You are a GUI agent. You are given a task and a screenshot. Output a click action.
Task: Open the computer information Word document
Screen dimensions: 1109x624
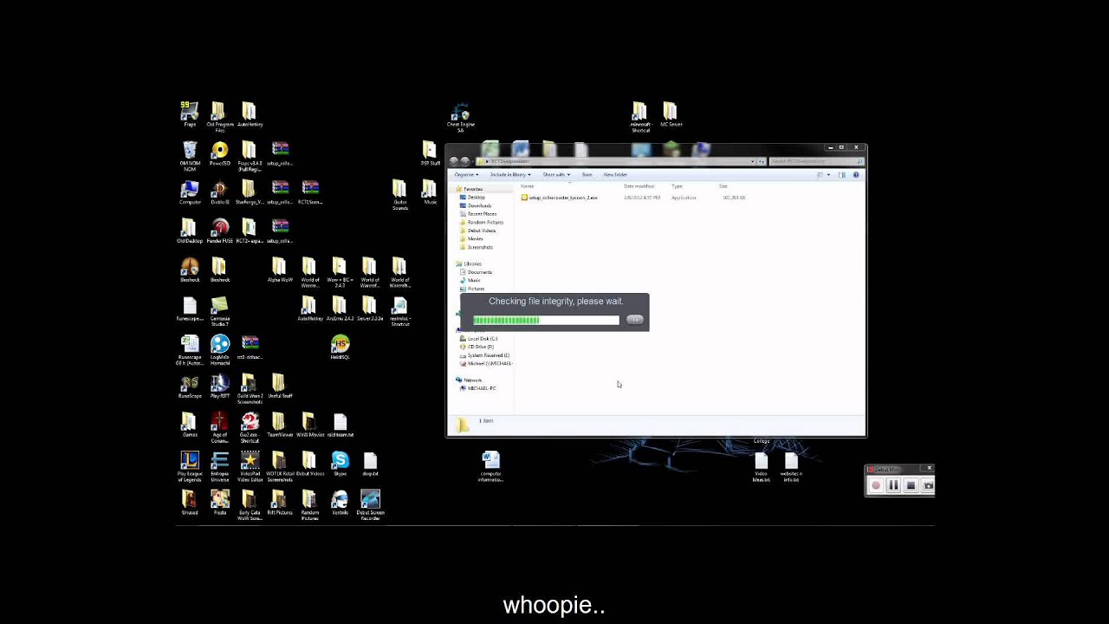(x=490, y=465)
